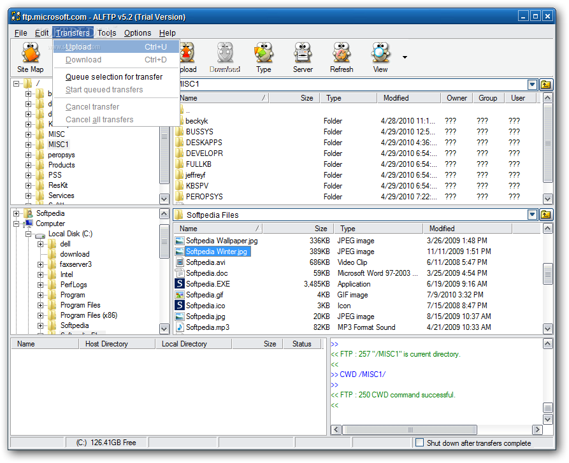Click local tree scroll up arrow
569x463 pixels.
point(164,214)
